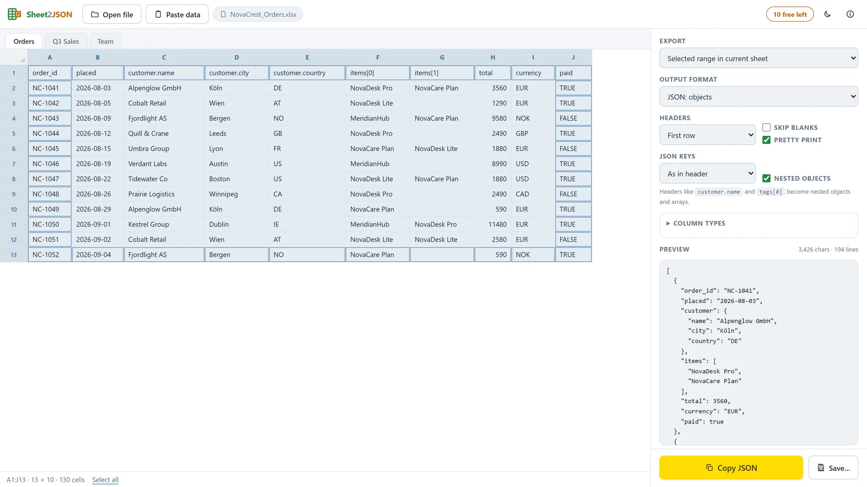Click total cell '8990'

coord(493,163)
